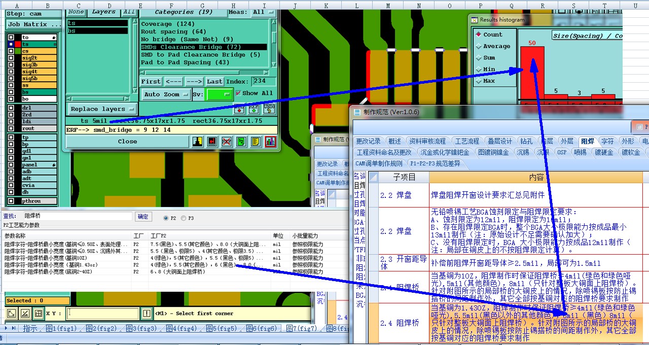Viewport: 649px width, 345px height.
Task: Select 'bs' in the Layers list
Action: (x=97, y=31)
